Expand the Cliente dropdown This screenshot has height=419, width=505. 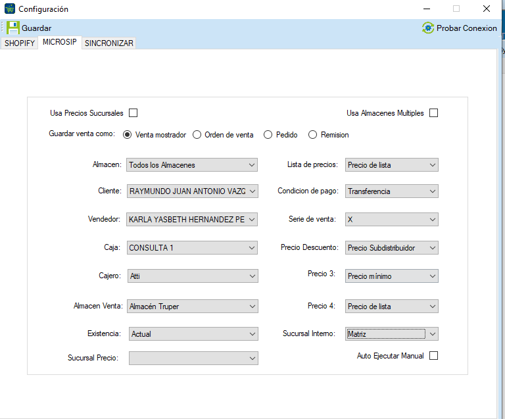[x=193, y=191]
